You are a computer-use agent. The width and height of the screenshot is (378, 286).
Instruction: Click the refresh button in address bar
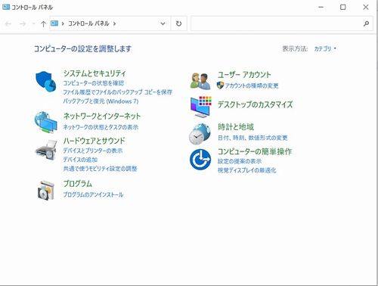pos(178,23)
